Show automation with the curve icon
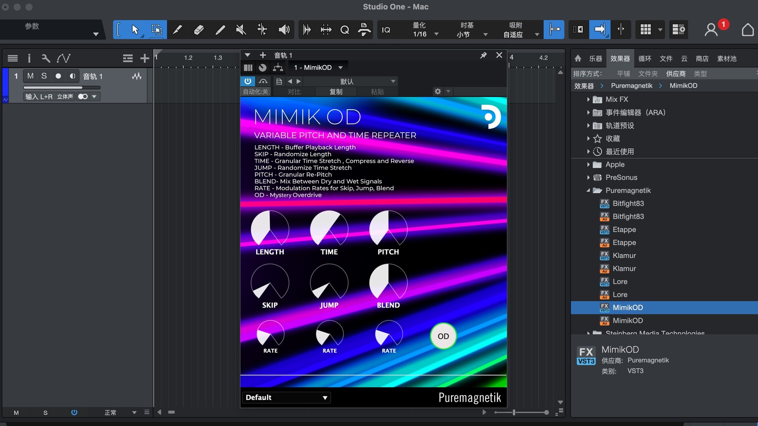Screen dimensions: 758x426 click(x=64, y=58)
